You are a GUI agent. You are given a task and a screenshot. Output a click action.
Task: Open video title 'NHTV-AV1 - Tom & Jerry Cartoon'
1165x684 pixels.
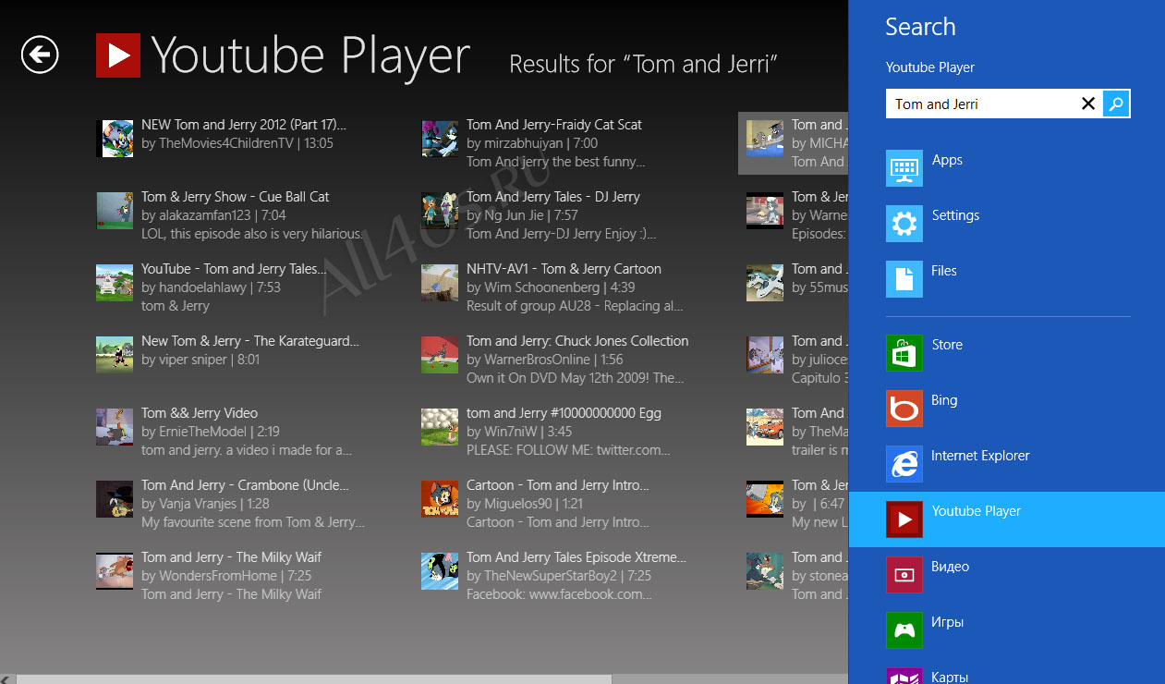(564, 269)
